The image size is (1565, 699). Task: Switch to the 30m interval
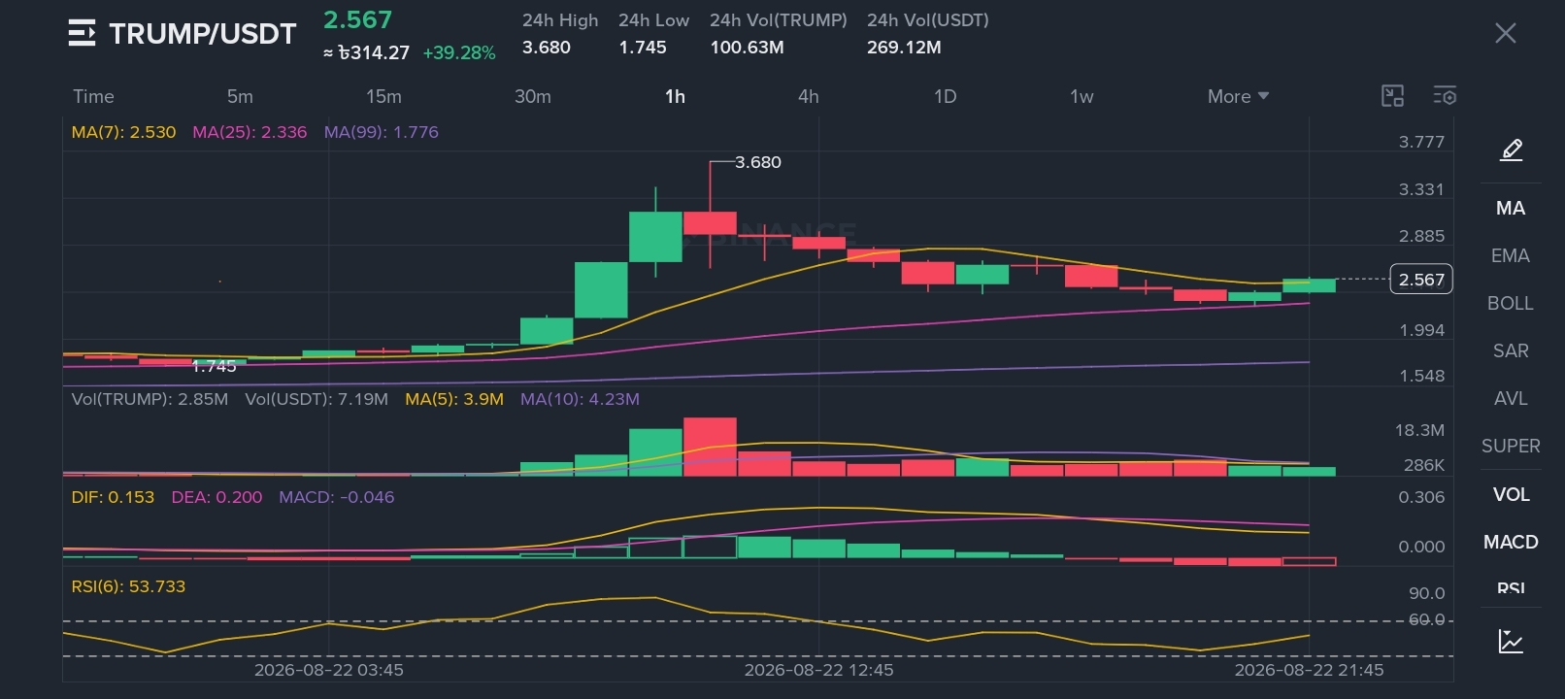click(532, 96)
